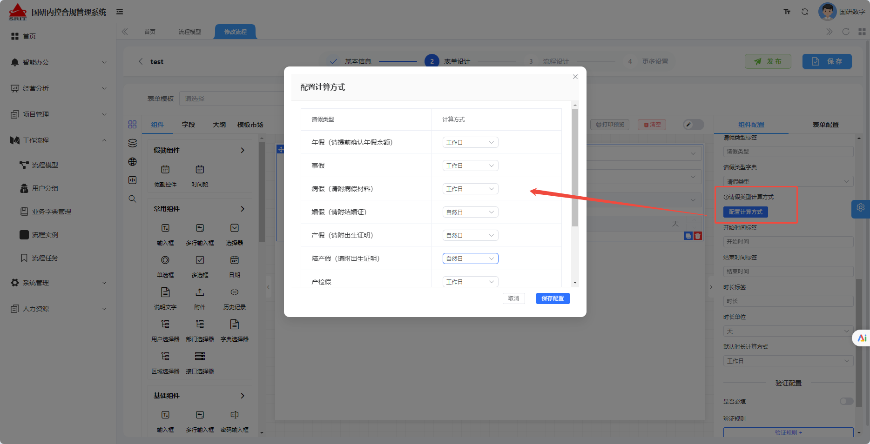Screen dimensions: 870x444
Task: Expand 假勤组件 section arrow
Action: pos(243,150)
